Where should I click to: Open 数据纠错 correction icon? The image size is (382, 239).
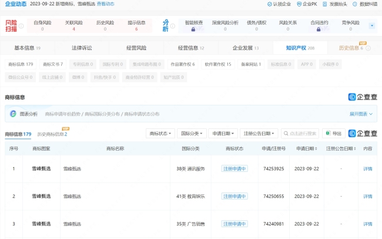click(354, 4)
